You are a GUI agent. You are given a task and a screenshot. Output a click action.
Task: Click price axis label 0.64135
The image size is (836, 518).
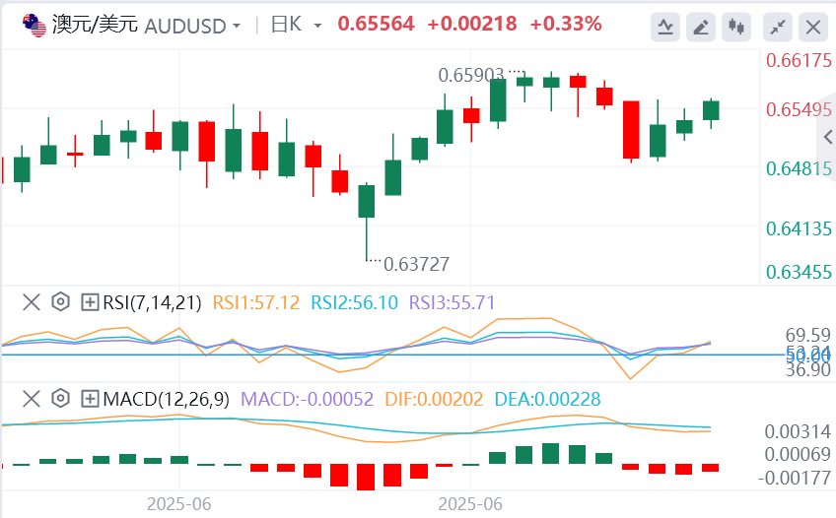[799, 228]
